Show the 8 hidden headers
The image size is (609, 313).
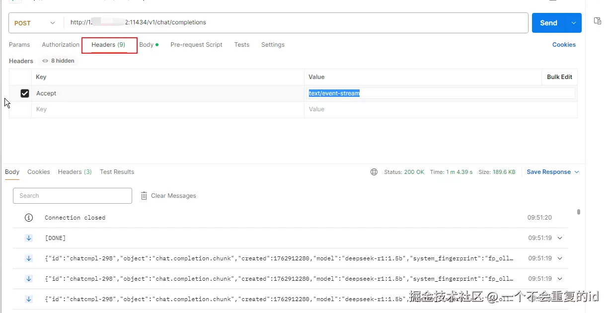point(58,61)
